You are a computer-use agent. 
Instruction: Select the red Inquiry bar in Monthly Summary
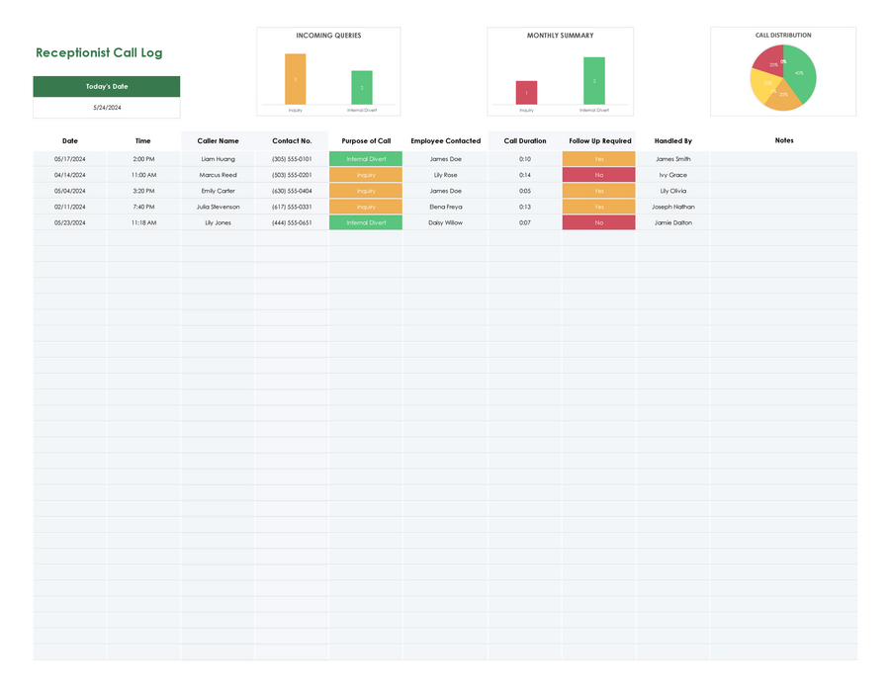524,93
